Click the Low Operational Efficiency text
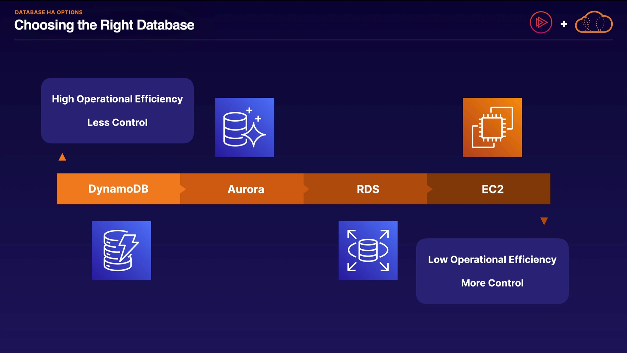Image resolution: width=627 pixels, height=353 pixels. (x=492, y=260)
